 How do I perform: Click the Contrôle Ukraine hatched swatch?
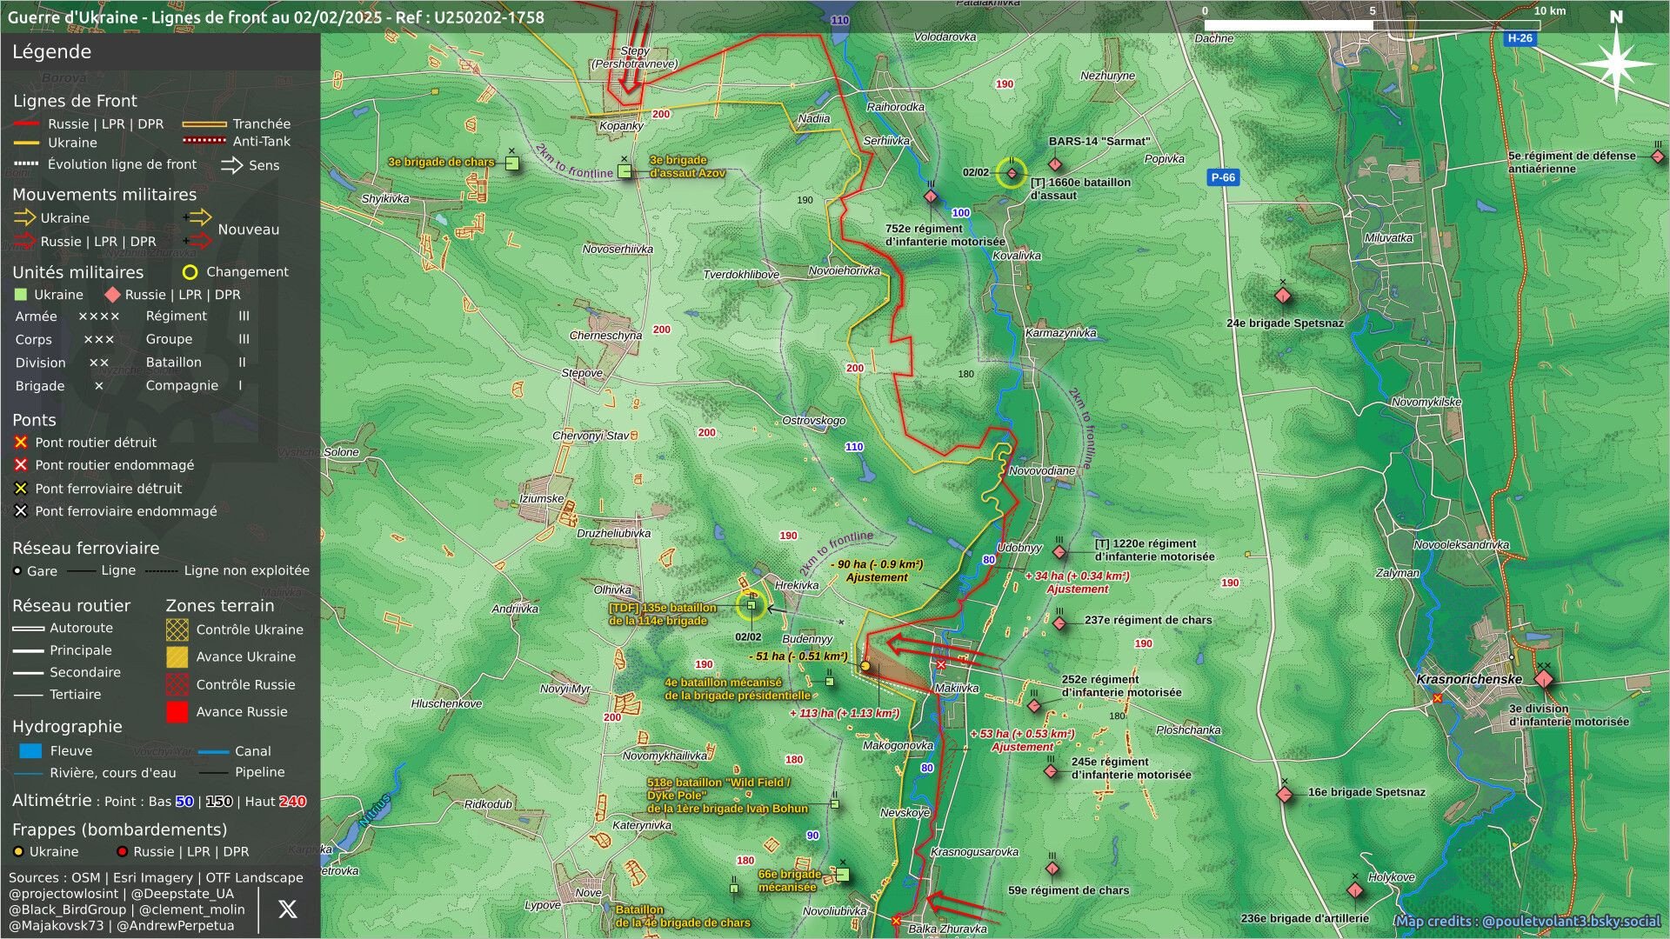177,629
